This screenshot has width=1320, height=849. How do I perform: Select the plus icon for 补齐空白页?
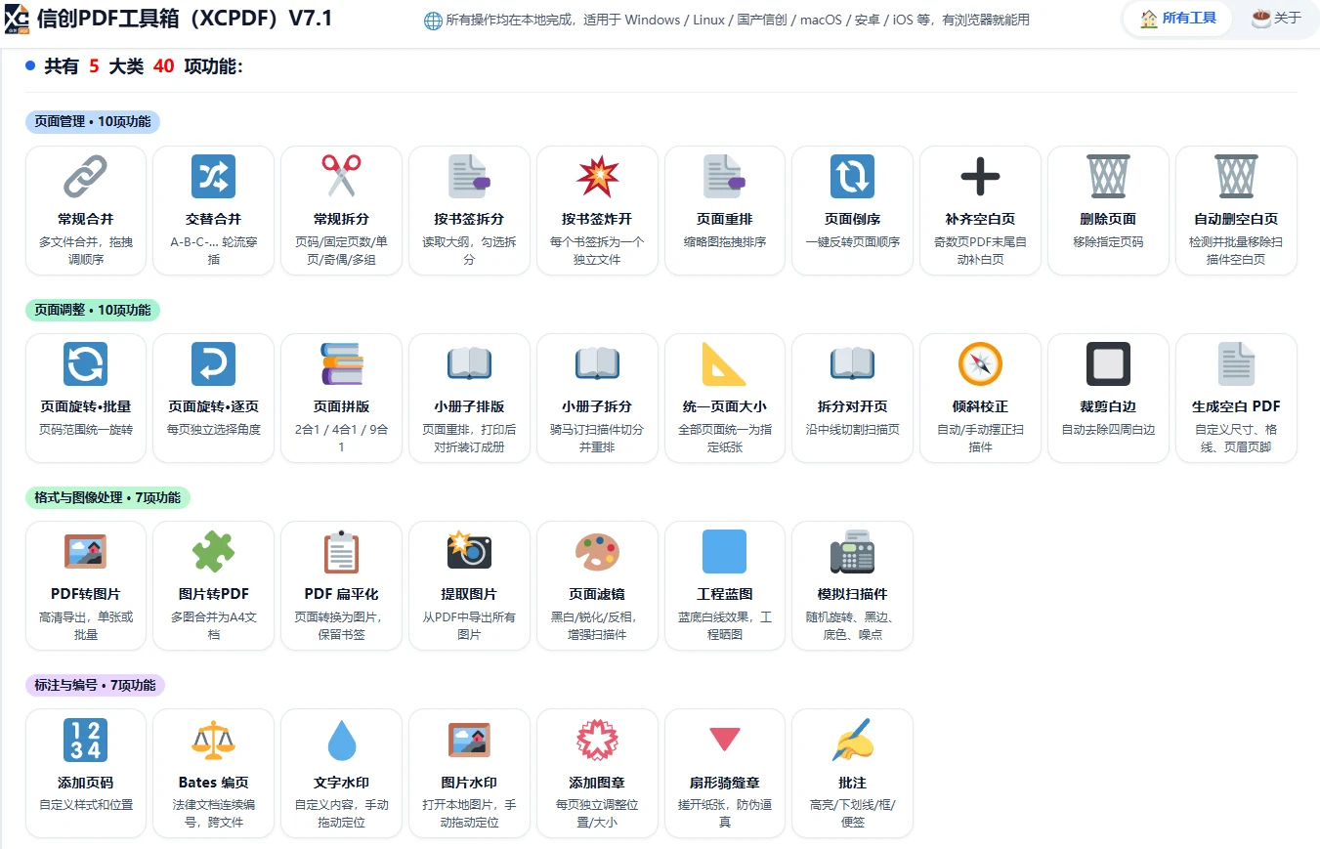[980, 177]
